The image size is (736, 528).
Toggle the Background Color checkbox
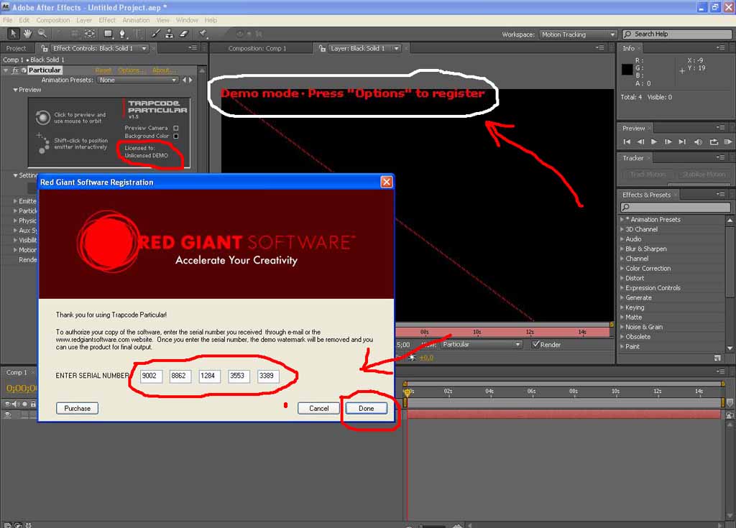tap(175, 136)
